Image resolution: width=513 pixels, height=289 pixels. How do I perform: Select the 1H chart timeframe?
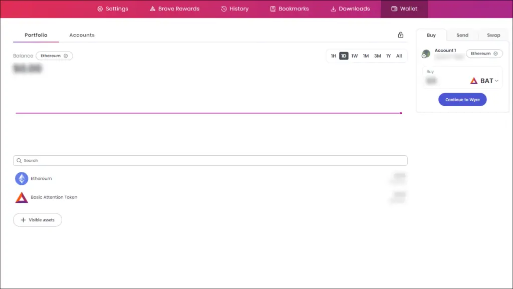(x=333, y=56)
